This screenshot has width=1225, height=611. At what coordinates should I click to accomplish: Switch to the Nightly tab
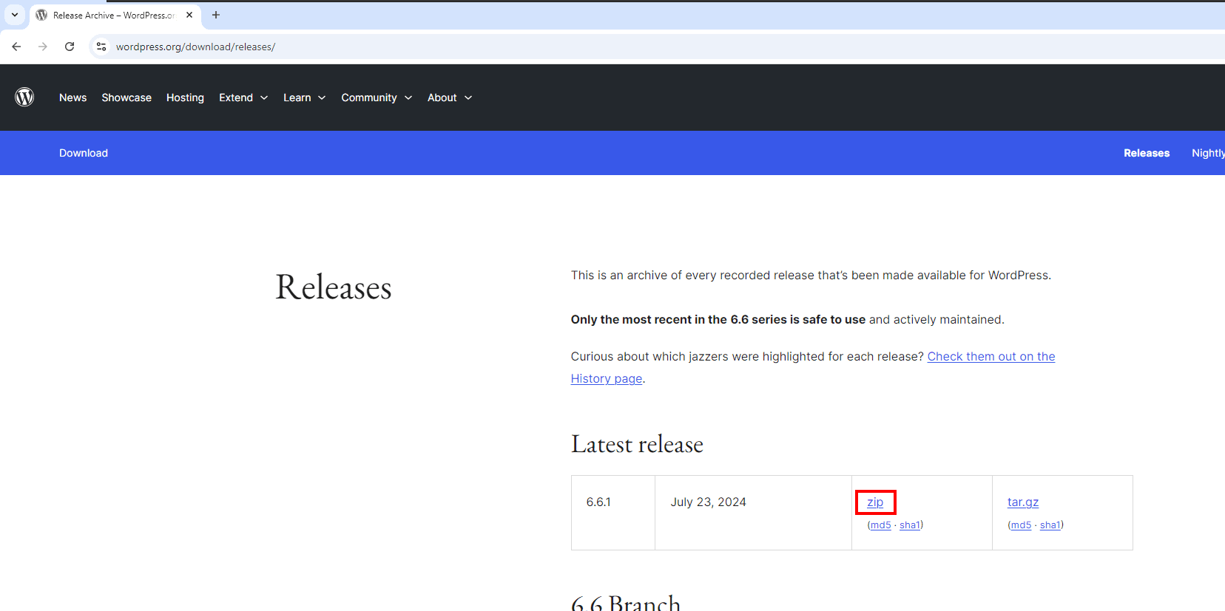[x=1208, y=153]
